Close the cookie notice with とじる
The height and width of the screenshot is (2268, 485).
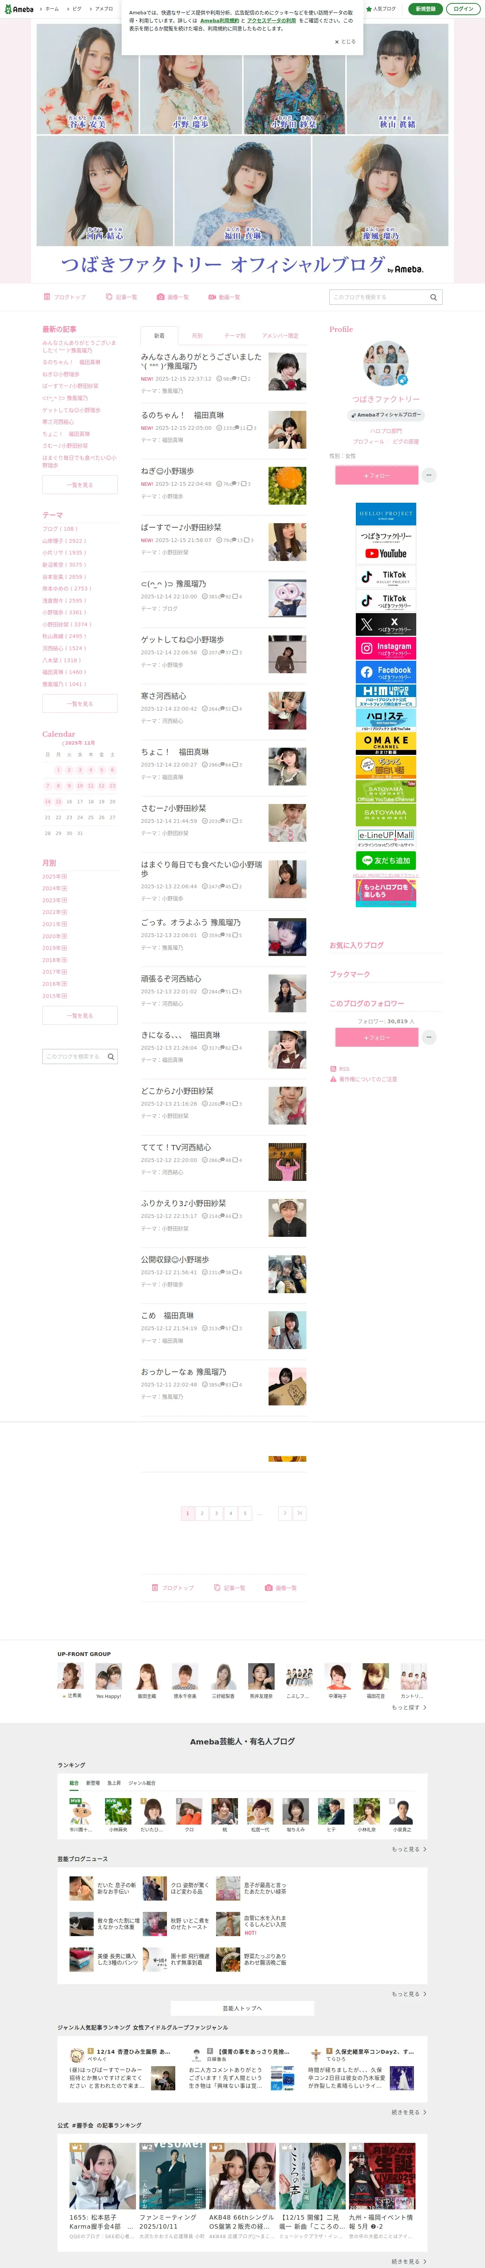click(x=345, y=41)
